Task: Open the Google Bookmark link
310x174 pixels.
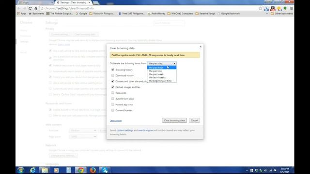Action: pos(229,14)
